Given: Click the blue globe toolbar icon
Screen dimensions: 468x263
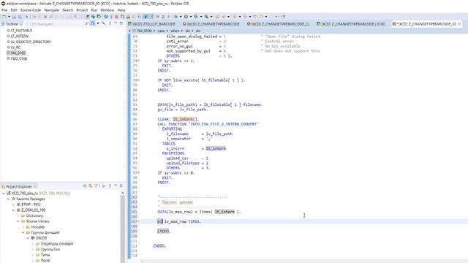Looking at the screenshot, I should pos(105,17).
